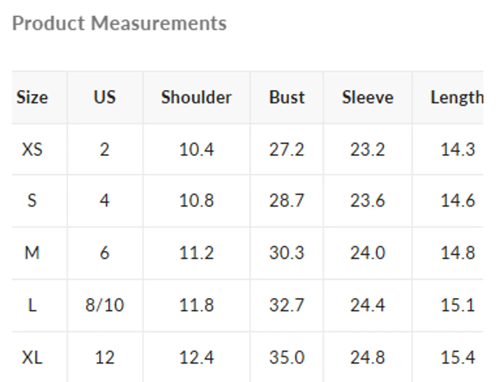Image resolution: width=499 pixels, height=382 pixels.
Task: Select the Shoulder column header
Action: [196, 97]
